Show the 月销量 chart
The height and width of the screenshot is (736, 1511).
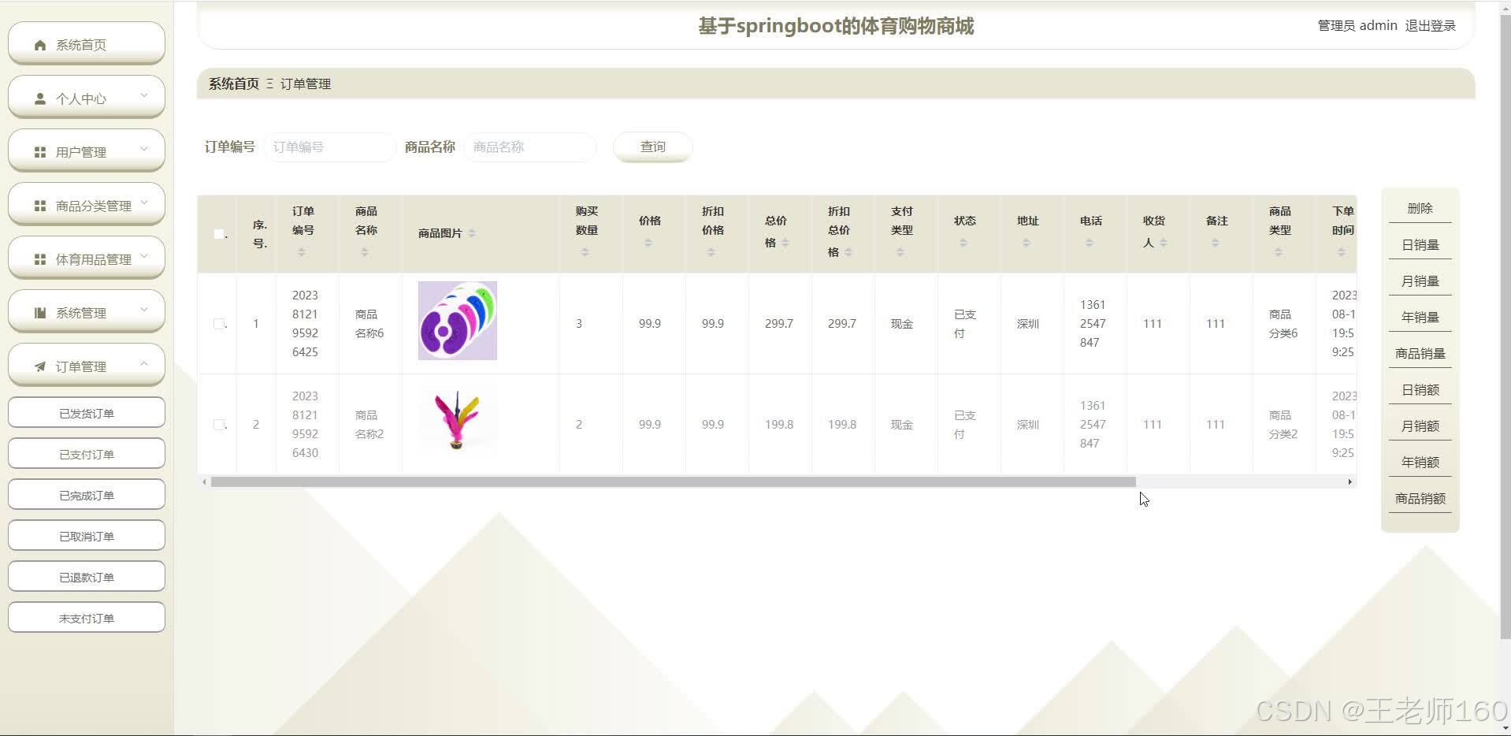[1420, 281]
